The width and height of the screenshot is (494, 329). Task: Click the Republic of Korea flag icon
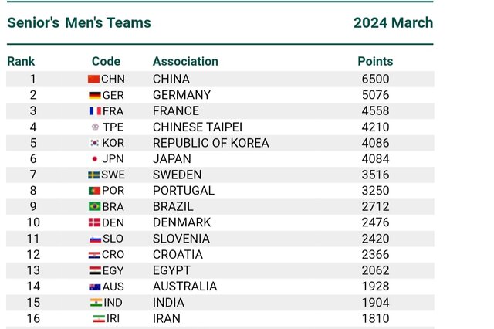[95, 143]
